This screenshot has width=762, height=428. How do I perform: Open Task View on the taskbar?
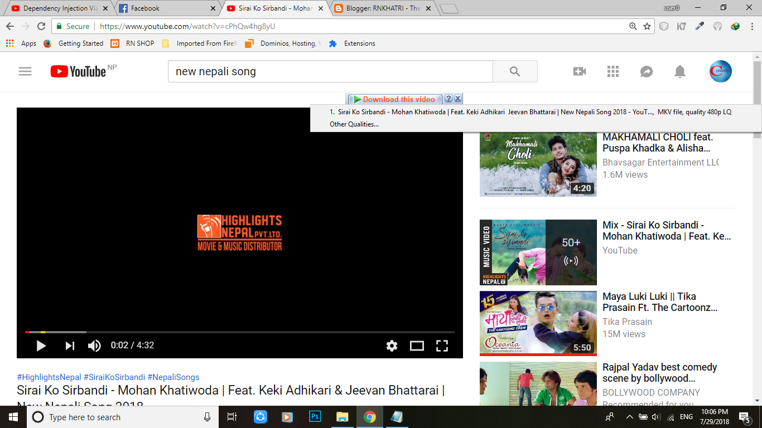point(232,417)
